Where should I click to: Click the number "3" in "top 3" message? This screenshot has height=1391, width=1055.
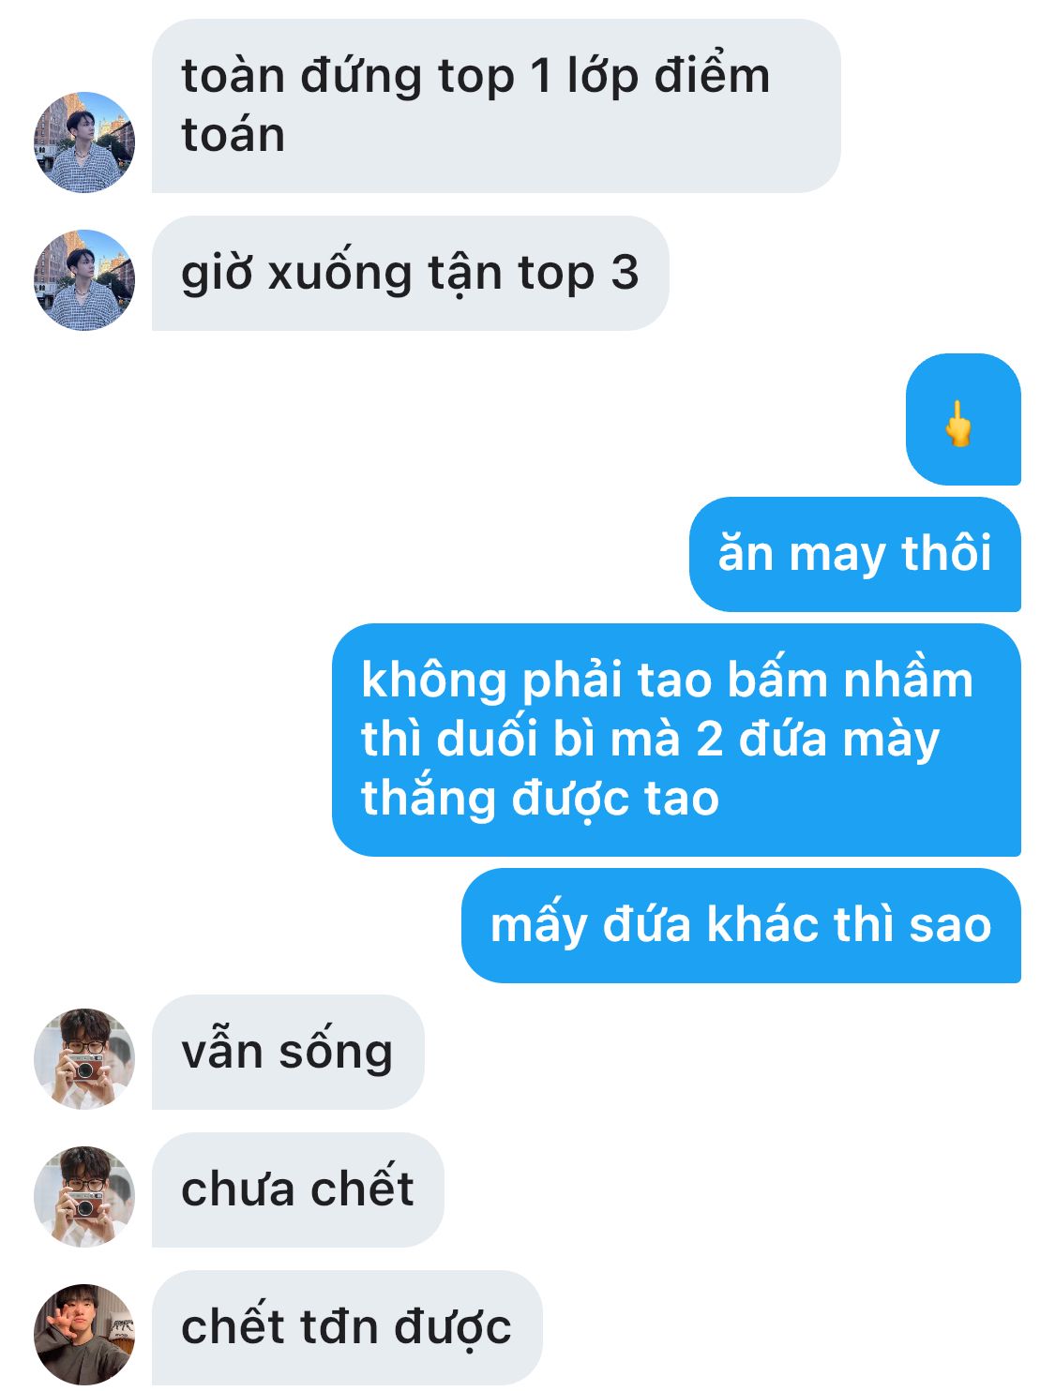click(625, 273)
